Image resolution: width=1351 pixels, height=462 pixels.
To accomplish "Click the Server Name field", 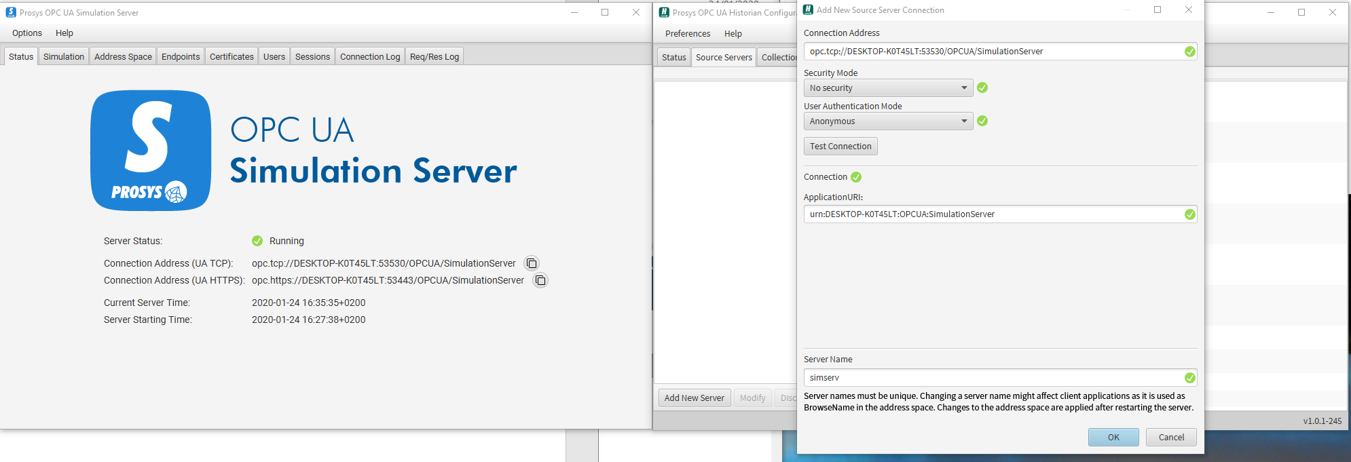I will (1000, 378).
